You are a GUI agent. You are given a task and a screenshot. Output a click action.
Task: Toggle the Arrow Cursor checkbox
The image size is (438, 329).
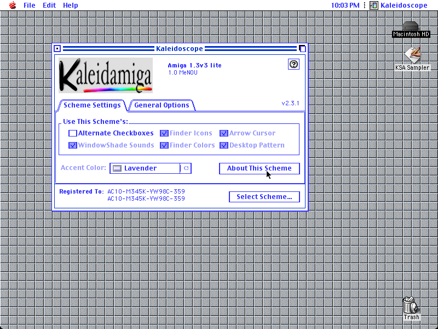pos(247,133)
